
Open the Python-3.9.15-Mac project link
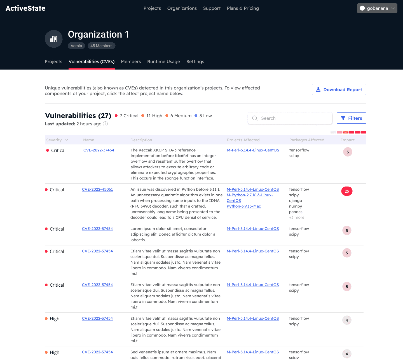[244, 206]
